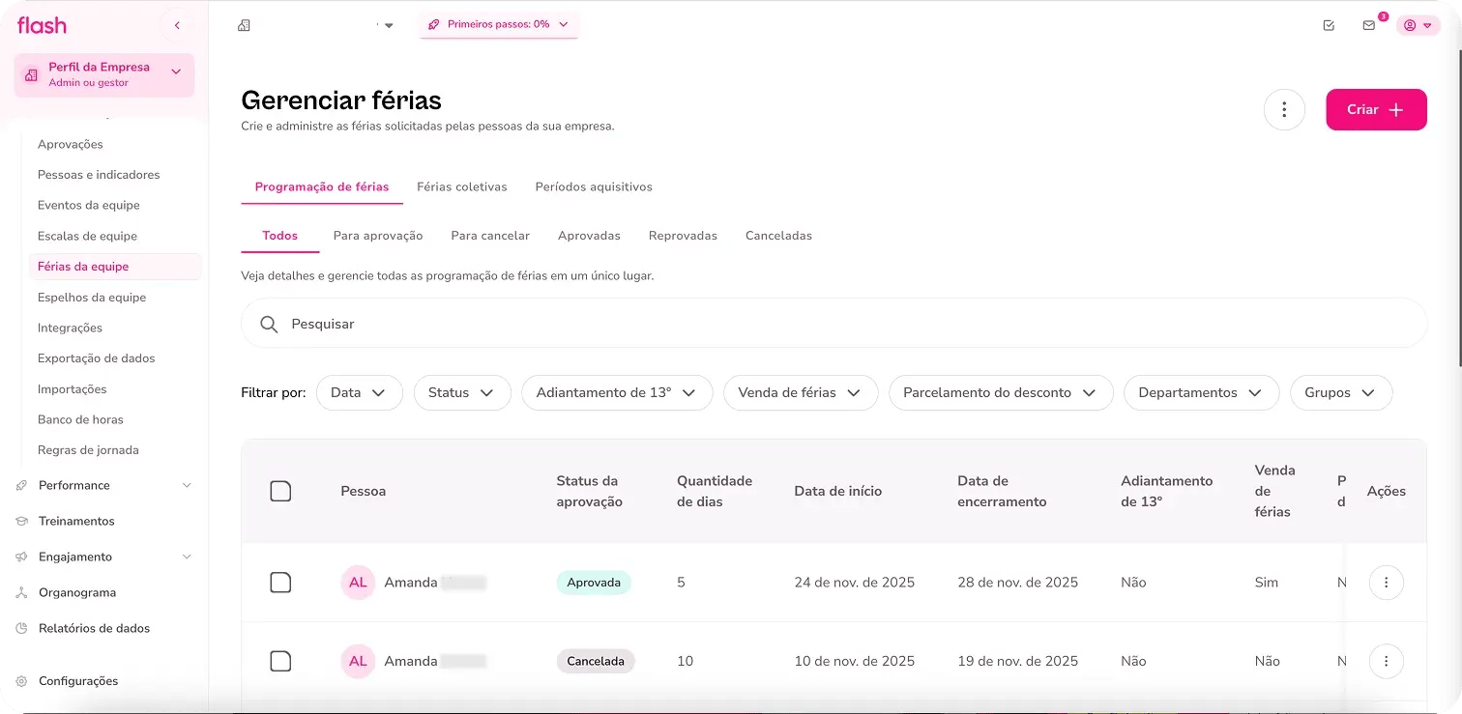This screenshot has height=714, width=1462.
Task: Open the task checklist icon in header
Action: click(x=1329, y=25)
